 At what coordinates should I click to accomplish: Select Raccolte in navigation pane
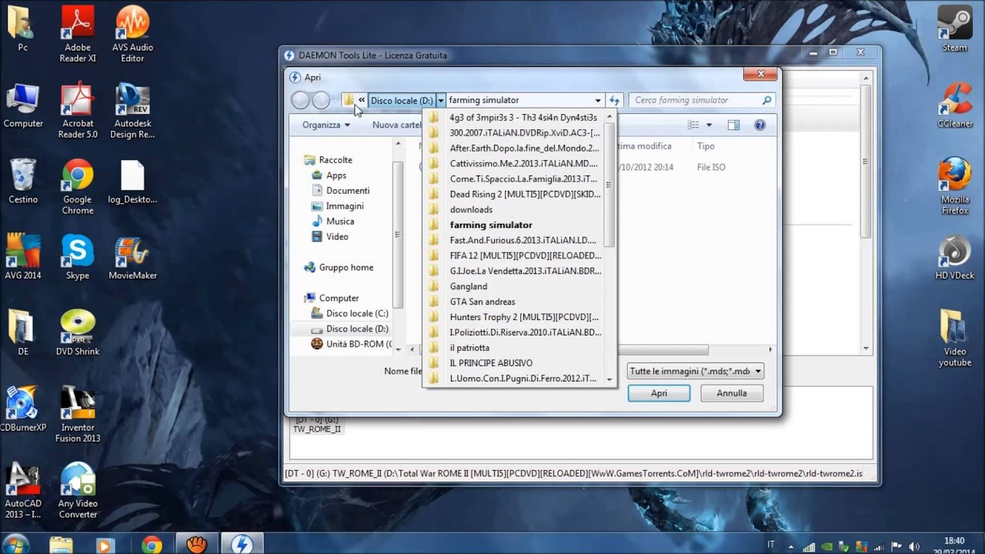coord(336,160)
